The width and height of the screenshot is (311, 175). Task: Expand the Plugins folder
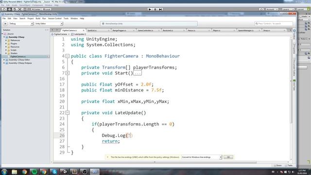6,43
